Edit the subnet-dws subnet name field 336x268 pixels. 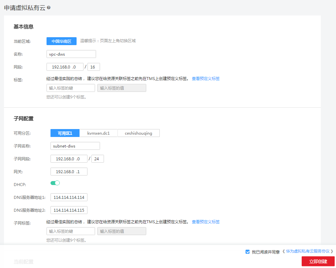[75, 146]
